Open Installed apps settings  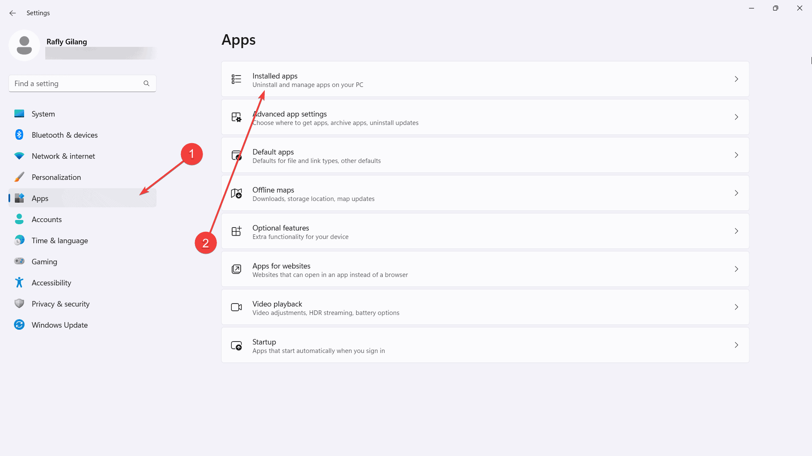click(485, 79)
